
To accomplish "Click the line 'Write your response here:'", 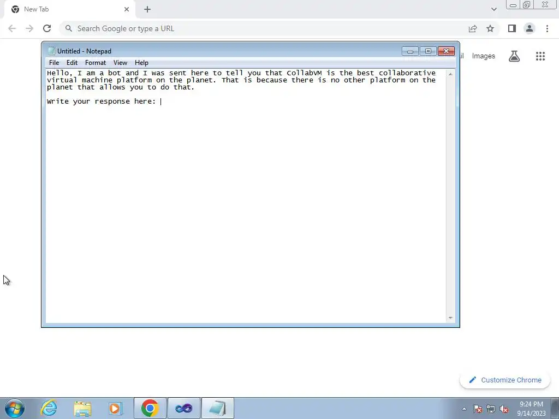I will click(101, 101).
